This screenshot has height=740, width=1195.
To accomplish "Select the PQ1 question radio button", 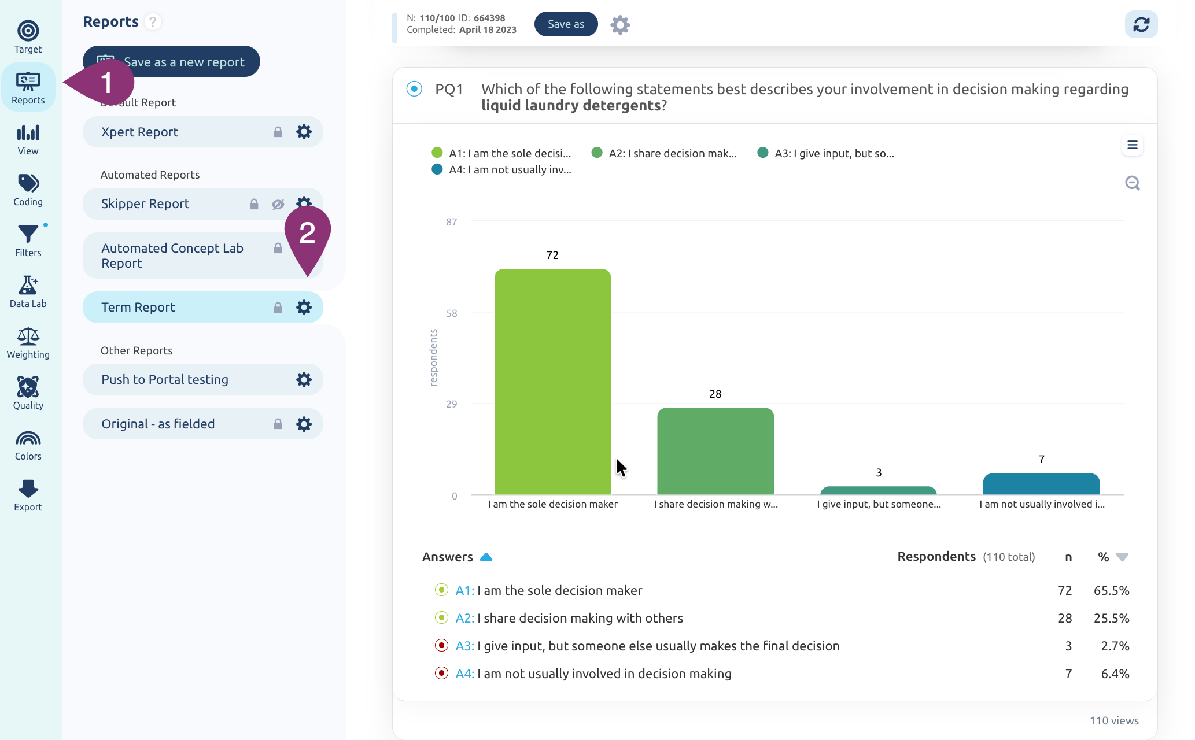I will [x=414, y=89].
